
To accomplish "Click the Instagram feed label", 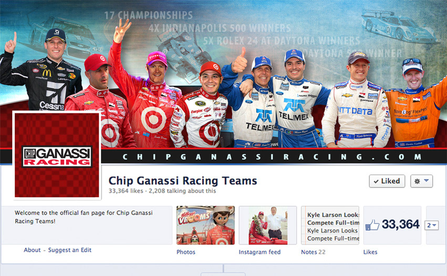I will 259,252.
